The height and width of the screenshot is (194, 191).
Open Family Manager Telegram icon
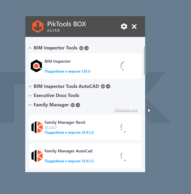(x=78, y=105)
